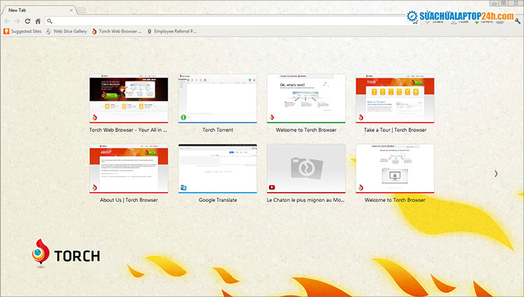
Task: Click into the address search bar
Action: 210,21
